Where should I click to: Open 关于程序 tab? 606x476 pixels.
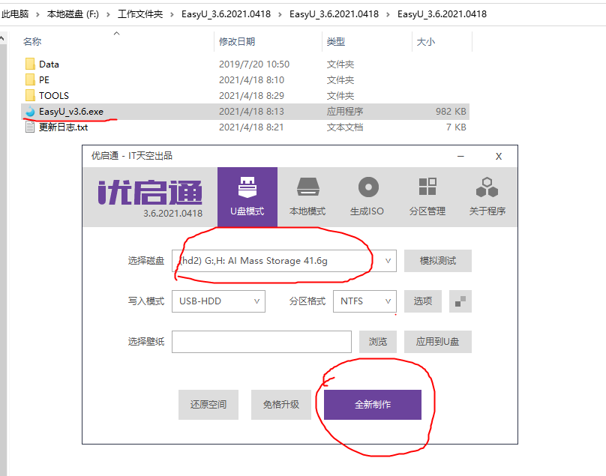(487, 196)
